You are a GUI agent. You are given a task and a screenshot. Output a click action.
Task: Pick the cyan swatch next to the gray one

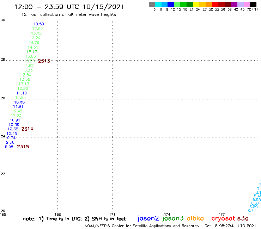158,4
